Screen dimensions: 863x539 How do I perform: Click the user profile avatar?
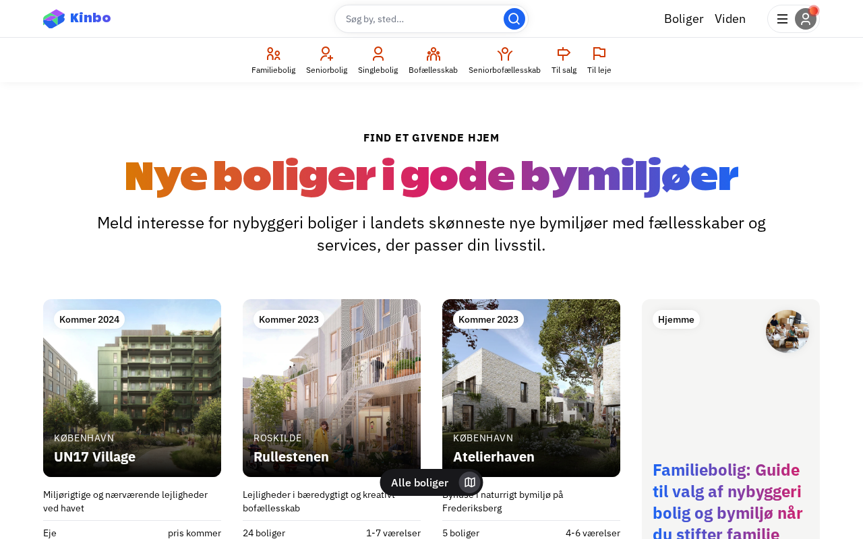pyautogui.click(x=805, y=19)
